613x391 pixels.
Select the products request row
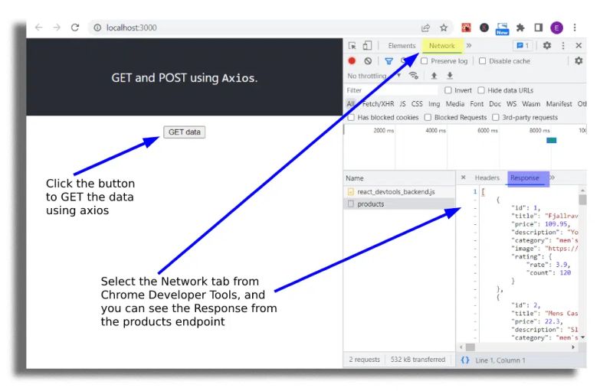tap(399, 204)
